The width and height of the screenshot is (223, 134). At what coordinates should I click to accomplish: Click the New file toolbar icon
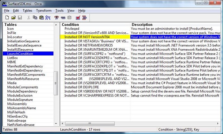click(7, 18)
